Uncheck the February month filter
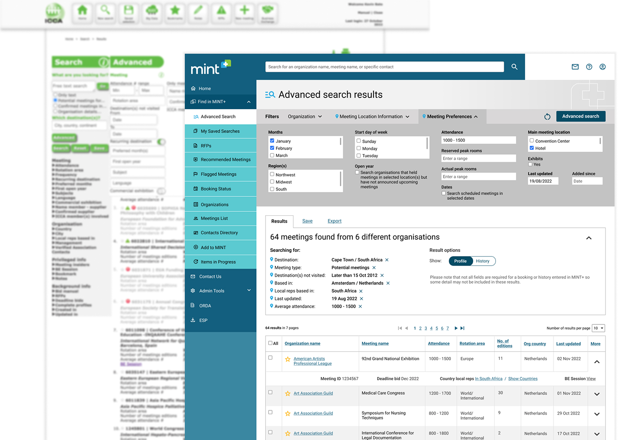Image resolution: width=618 pixels, height=440 pixels. pos(272,148)
